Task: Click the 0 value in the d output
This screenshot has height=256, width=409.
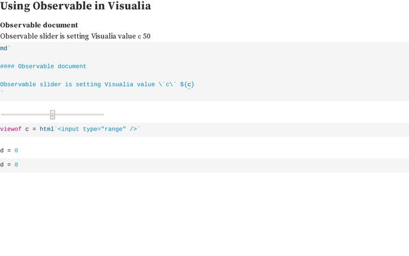Action: tap(16, 150)
